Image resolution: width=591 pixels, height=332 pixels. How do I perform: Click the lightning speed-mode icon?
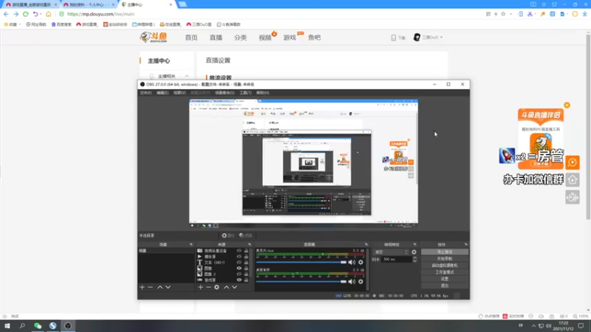coord(496,14)
